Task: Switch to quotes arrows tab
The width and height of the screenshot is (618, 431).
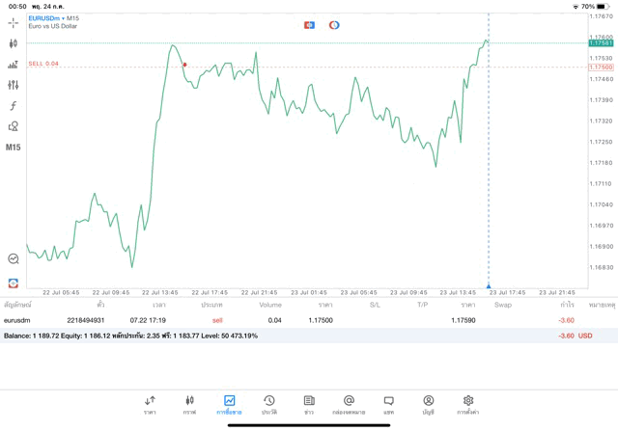Action: point(150,404)
